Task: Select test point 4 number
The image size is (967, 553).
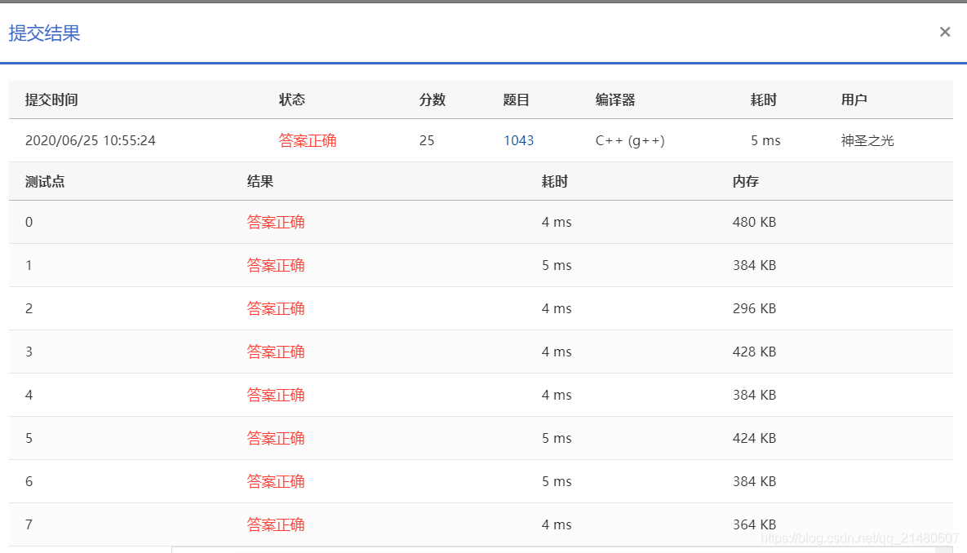Action: [x=29, y=395]
